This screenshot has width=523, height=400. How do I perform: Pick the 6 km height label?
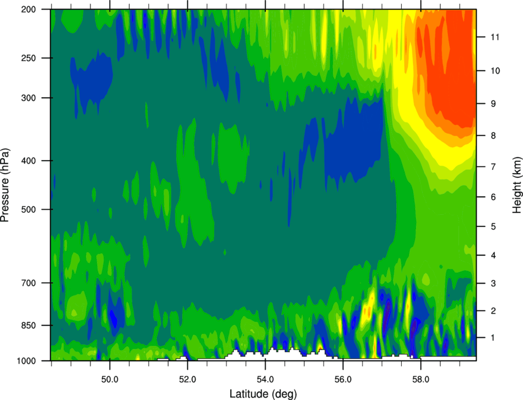click(493, 197)
